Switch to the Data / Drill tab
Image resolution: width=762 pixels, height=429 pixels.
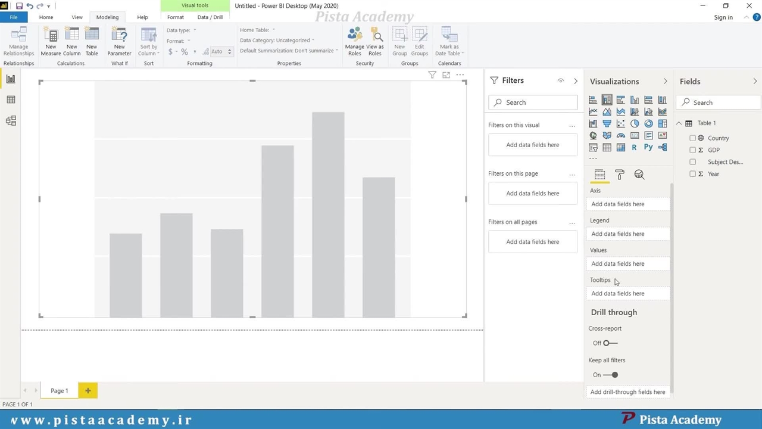coord(210,17)
